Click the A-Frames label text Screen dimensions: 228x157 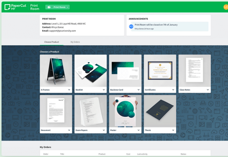pos(45,90)
